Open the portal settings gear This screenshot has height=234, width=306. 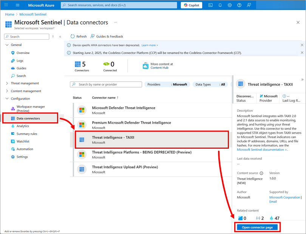tap(230, 5)
